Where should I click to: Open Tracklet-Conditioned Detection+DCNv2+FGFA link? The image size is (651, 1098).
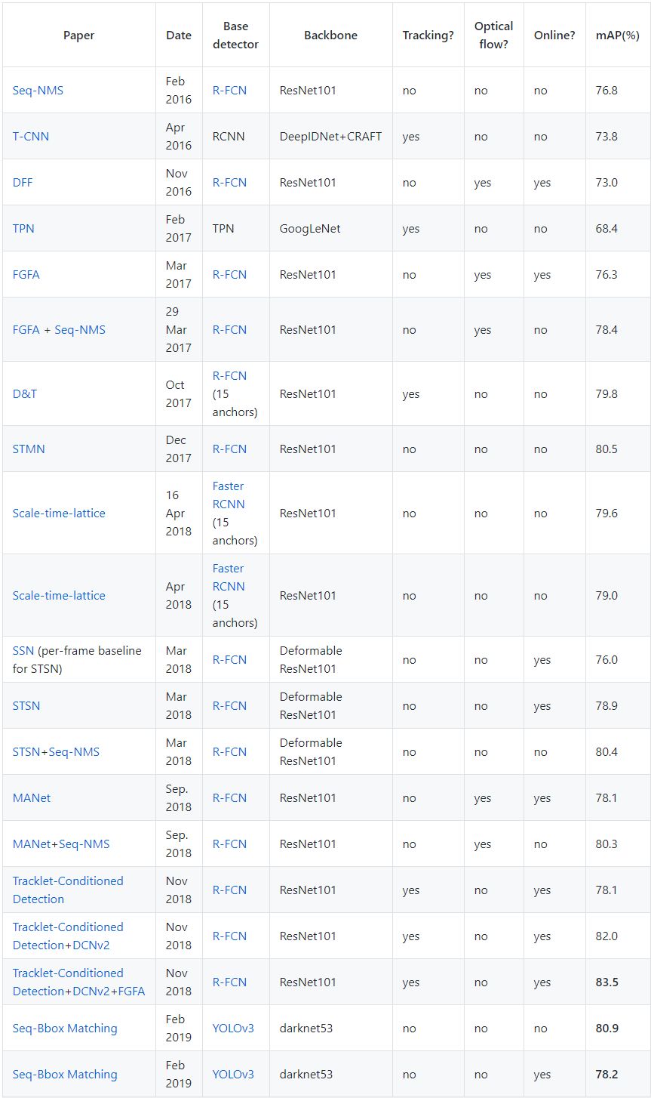coord(78,982)
